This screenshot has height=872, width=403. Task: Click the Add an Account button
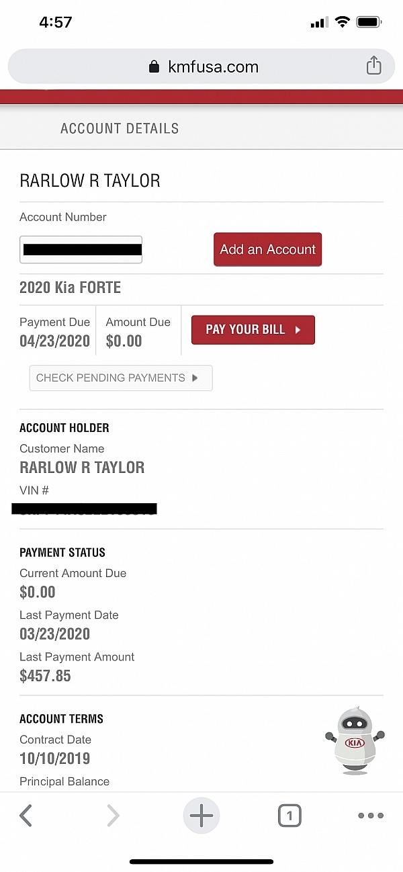[267, 249]
